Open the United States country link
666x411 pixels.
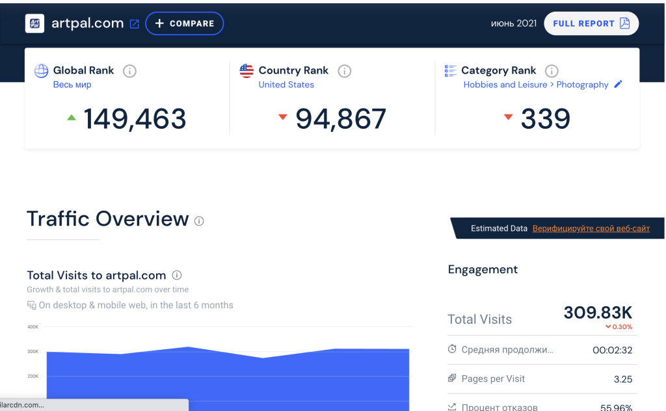[x=286, y=85]
